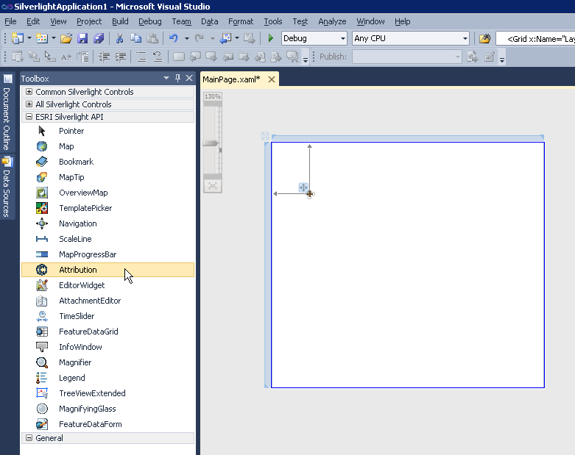Open the New Project dropdown arrow

29,38
